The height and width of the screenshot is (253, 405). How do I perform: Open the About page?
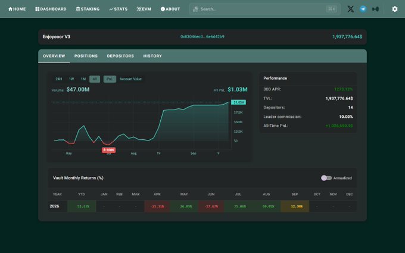coord(170,9)
